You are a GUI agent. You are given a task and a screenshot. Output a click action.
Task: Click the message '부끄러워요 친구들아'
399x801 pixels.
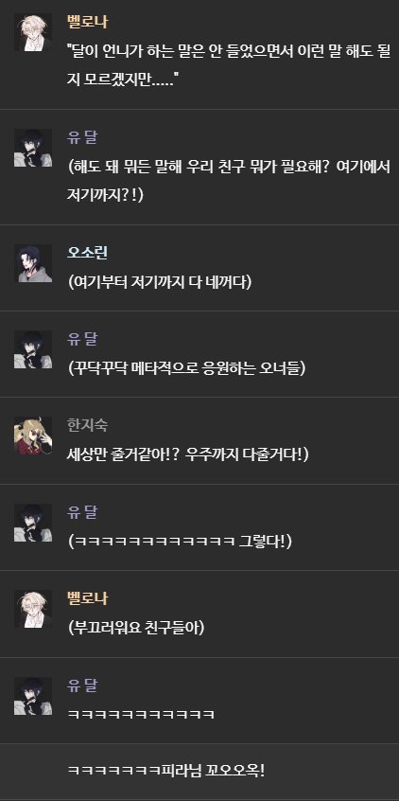pyautogui.click(x=136, y=628)
